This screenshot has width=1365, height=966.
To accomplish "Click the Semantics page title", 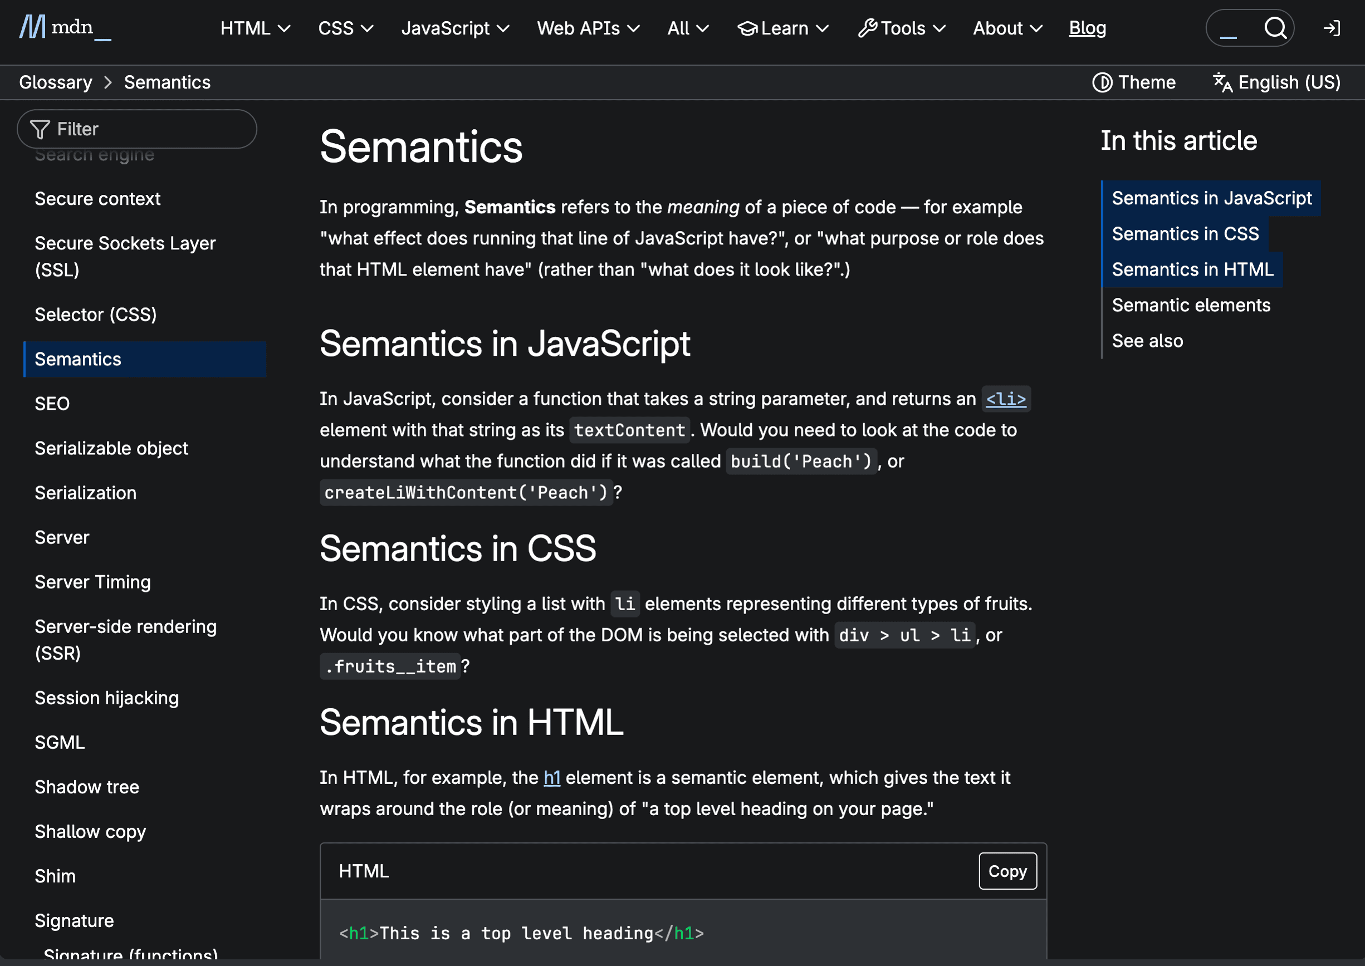I will (x=421, y=147).
